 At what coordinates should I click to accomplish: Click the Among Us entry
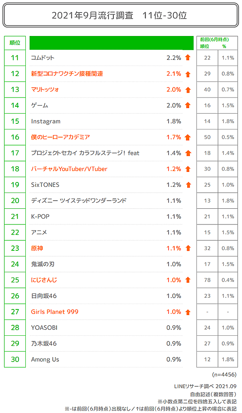(x=45, y=359)
